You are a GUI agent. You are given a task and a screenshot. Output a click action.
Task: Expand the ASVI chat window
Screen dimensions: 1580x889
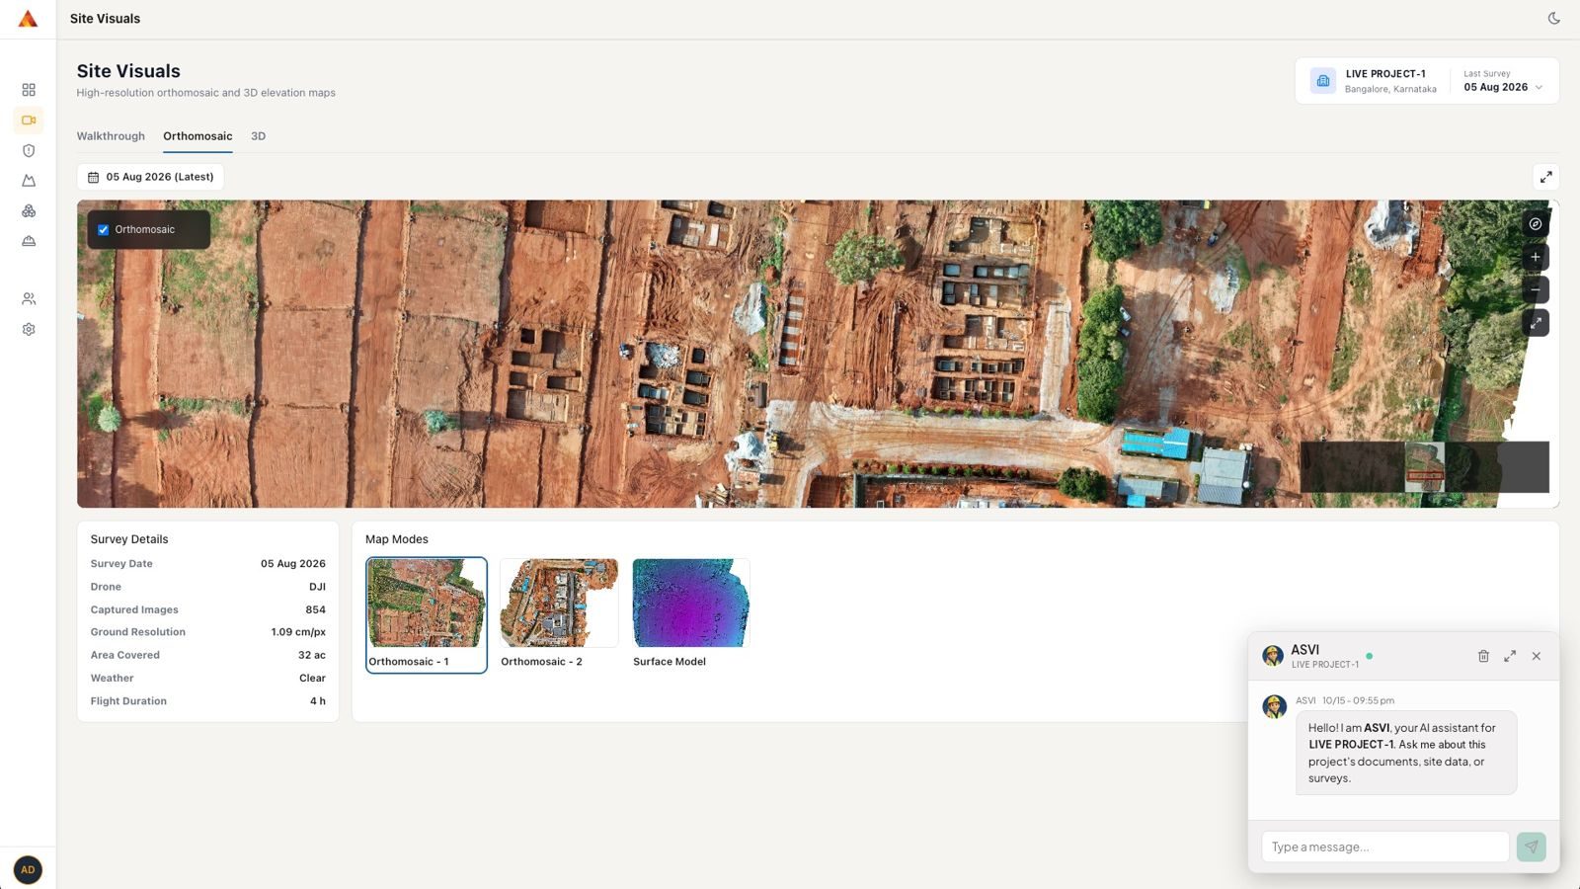click(1510, 656)
